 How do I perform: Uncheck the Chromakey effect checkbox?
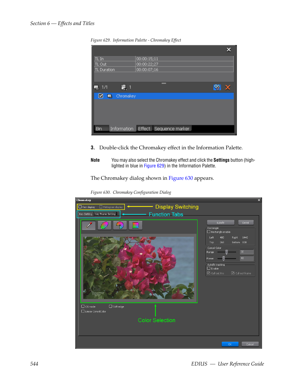(x=101, y=96)
